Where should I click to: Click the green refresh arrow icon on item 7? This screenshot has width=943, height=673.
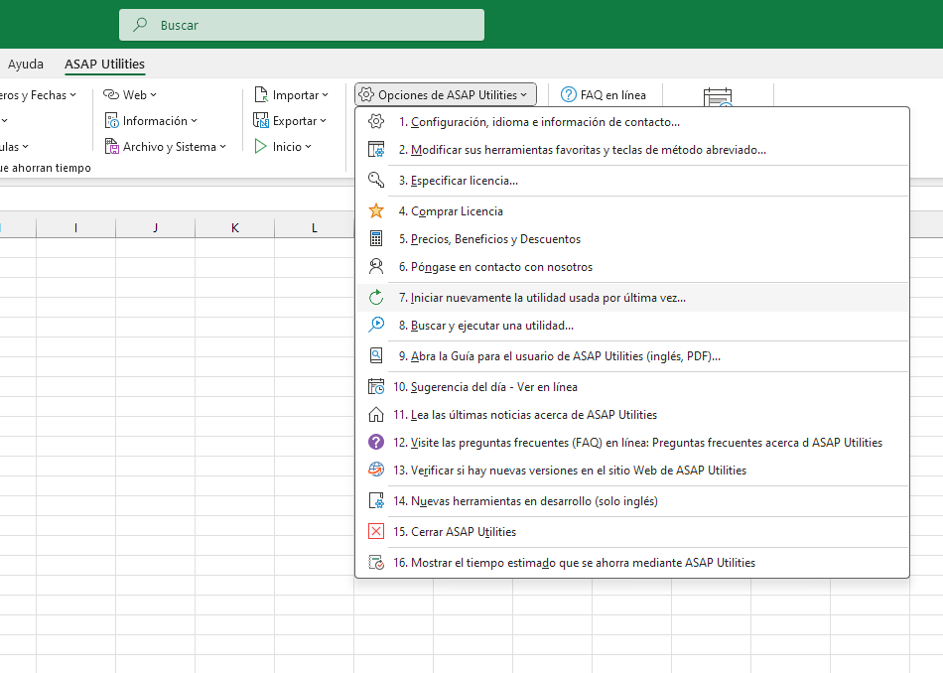tap(376, 297)
